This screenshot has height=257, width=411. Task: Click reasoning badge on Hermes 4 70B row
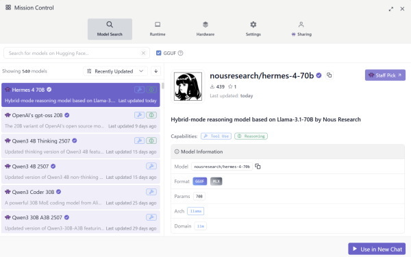[151, 90]
